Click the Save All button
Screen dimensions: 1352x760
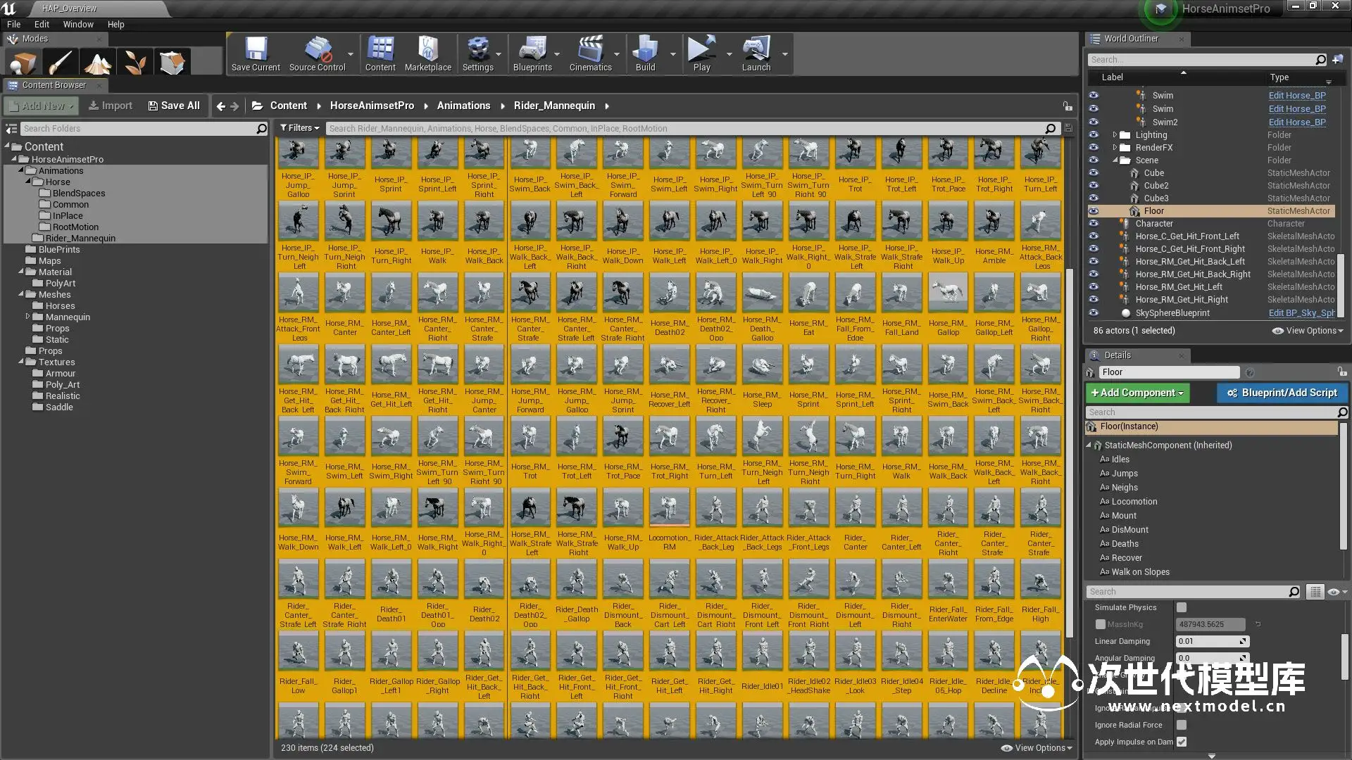pyautogui.click(x=174, y=106)
